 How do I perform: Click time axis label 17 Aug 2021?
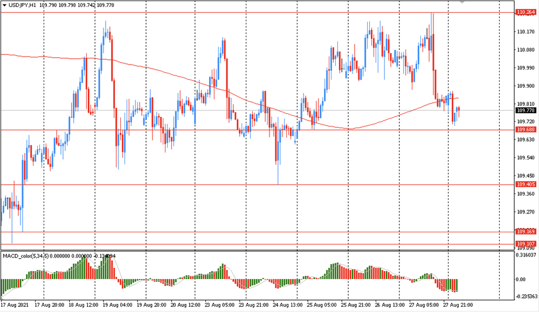(x=15, y=305)
